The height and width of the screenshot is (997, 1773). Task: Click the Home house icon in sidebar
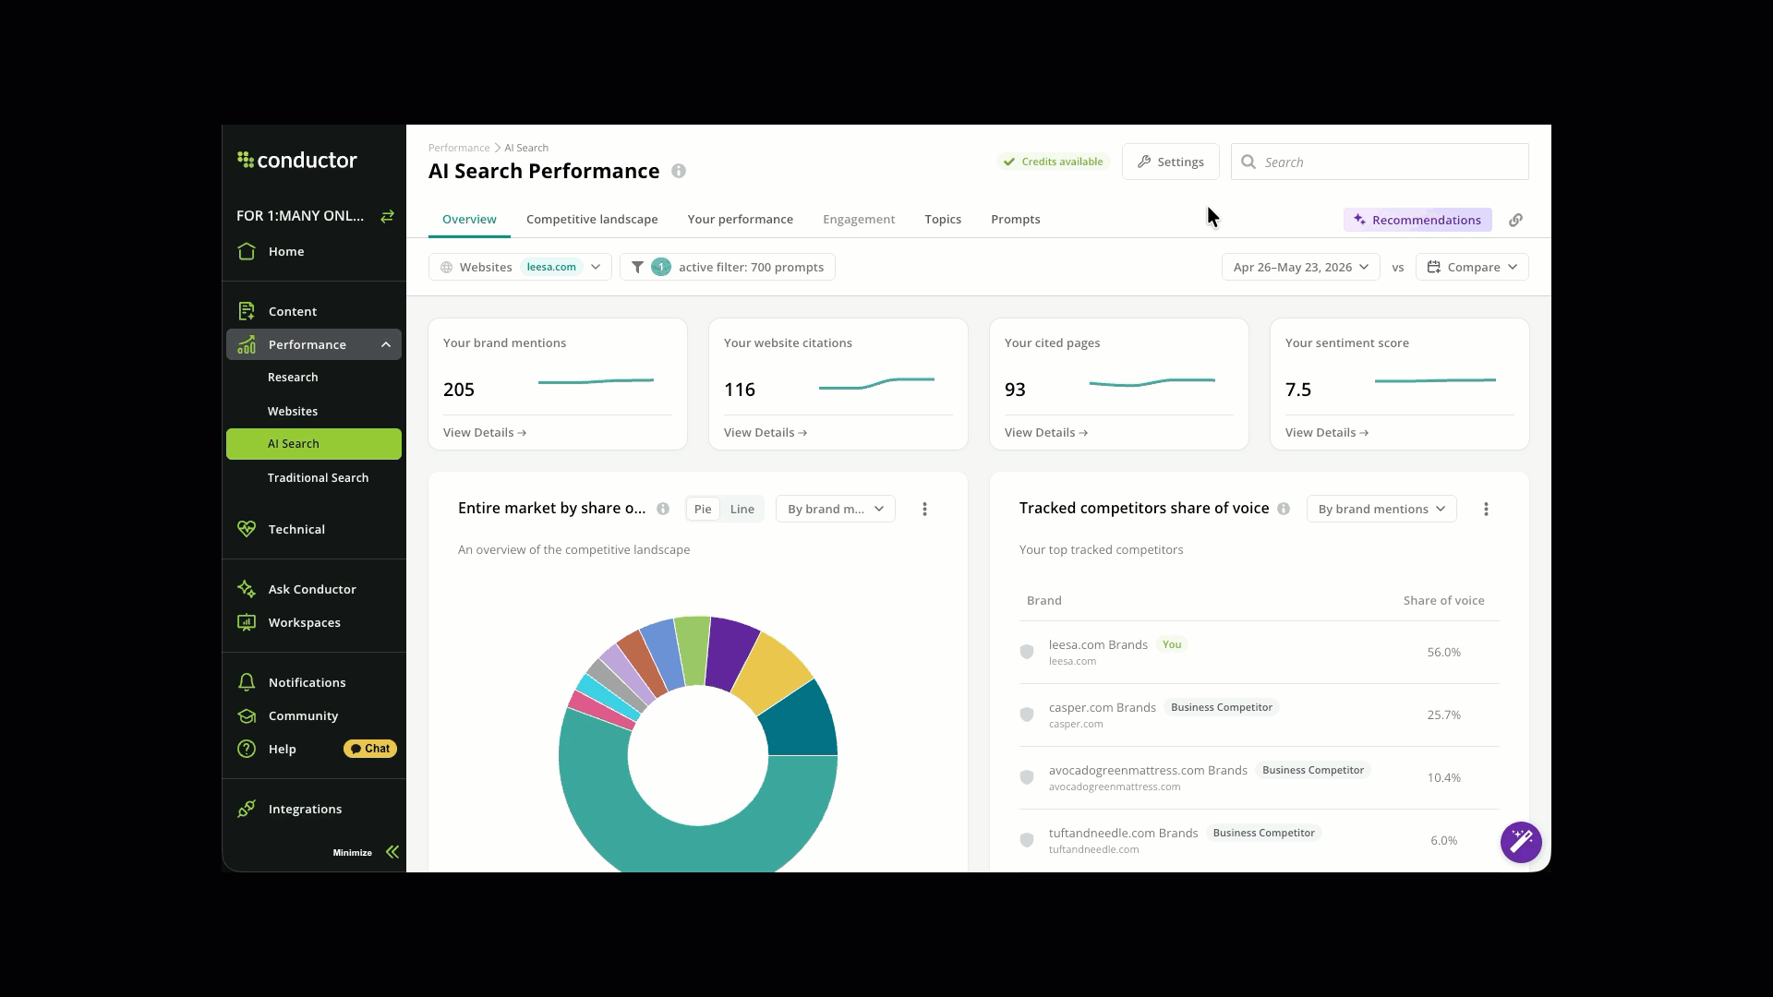coord(247,251)
